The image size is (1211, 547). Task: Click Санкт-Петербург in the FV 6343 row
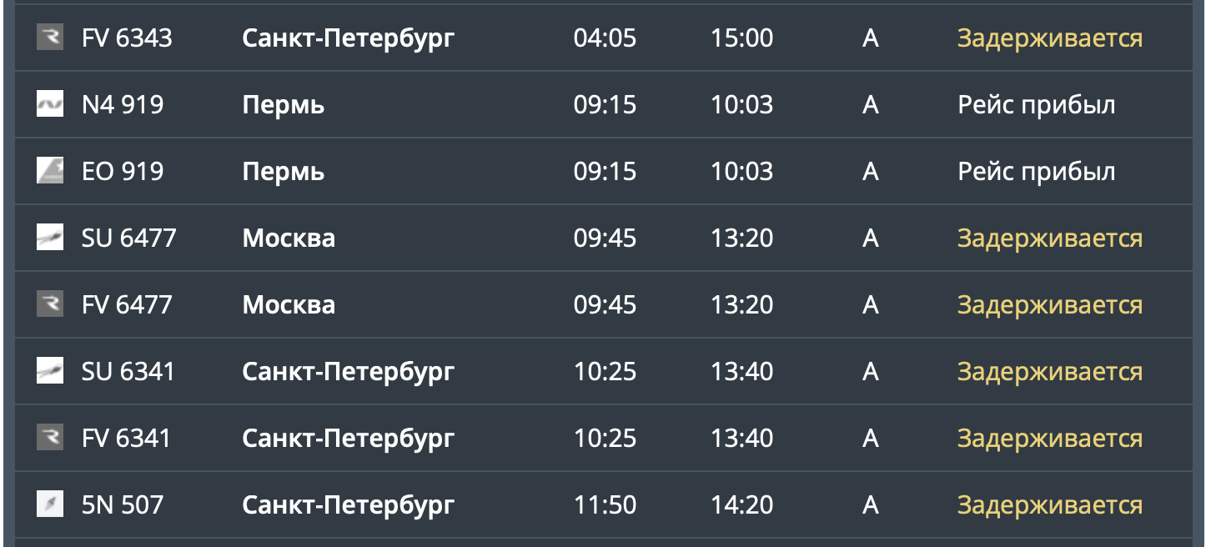(x=349, y=38)
